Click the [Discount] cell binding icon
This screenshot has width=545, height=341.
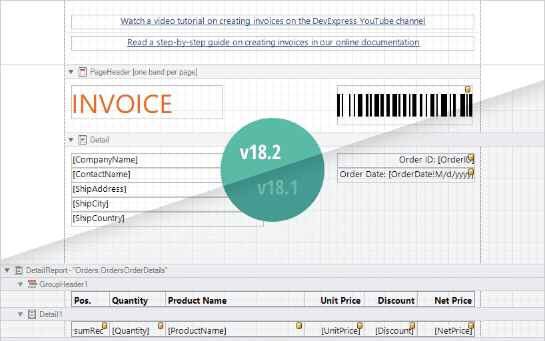(412, 326)
